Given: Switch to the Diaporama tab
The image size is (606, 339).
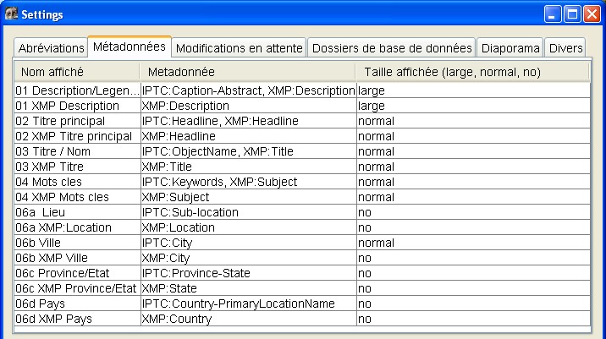Looking at the screenshot, I should [x=510, y=48].
